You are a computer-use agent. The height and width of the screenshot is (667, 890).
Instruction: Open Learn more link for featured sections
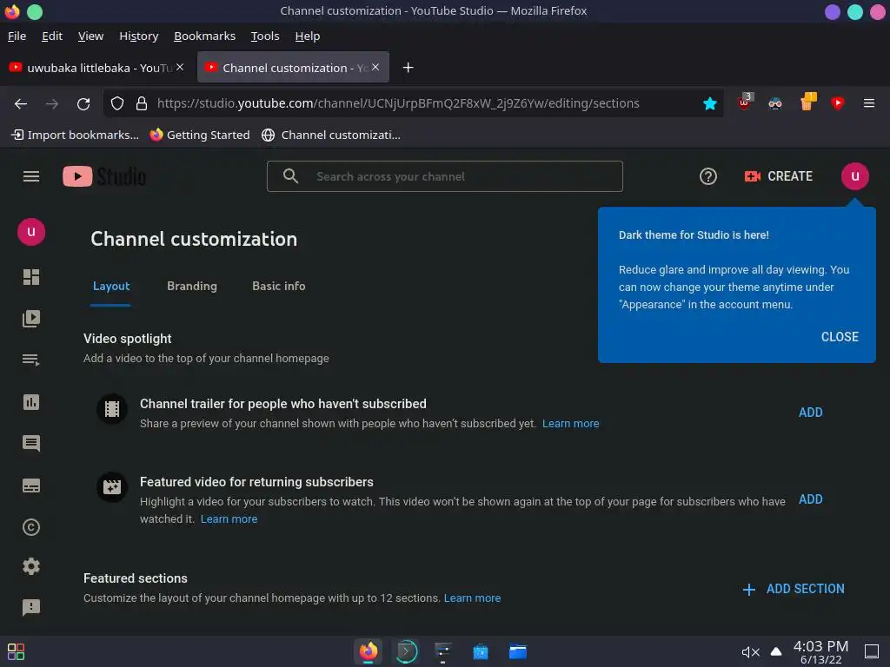(x=472, y=598)
